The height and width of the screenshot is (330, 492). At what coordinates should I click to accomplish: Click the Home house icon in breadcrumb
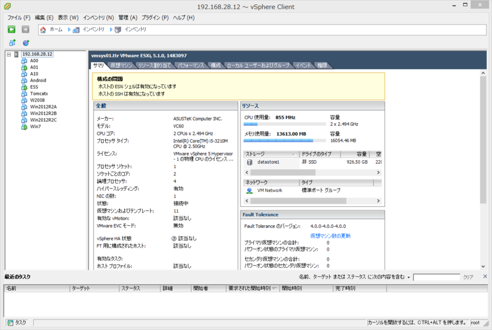point(43,30)
